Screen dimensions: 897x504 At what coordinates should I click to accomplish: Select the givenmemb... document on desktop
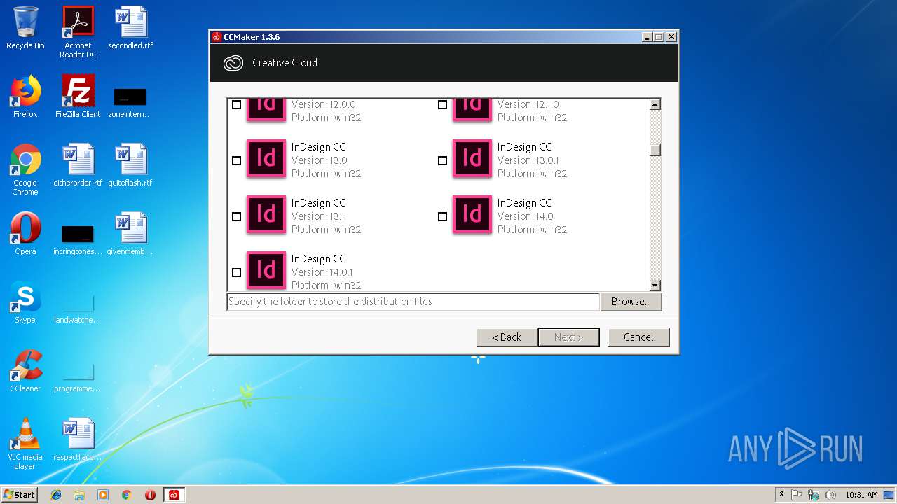pyautogui.click(x=130, y=234)
